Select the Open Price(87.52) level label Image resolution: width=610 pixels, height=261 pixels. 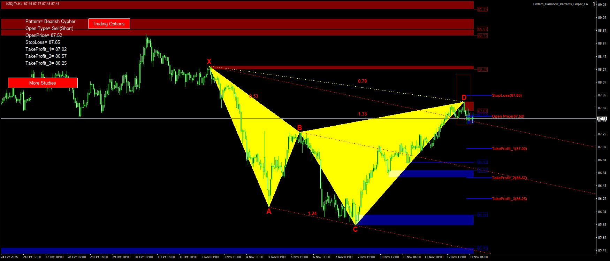508,116
